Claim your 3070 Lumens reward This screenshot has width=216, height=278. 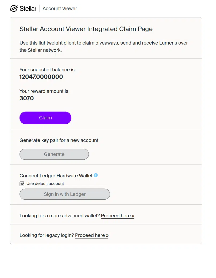coord(45,118)
